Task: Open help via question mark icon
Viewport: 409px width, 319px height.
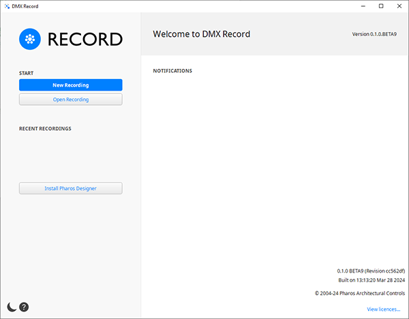Action: pyautogui.click(x=24, y=307)
